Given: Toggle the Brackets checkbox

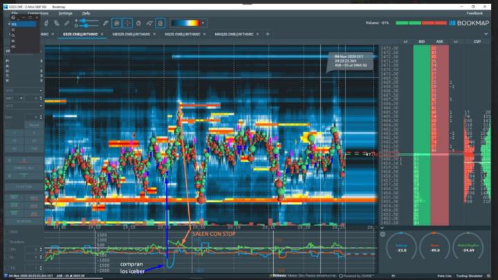Looking at the screenshot, I should 6,241.
